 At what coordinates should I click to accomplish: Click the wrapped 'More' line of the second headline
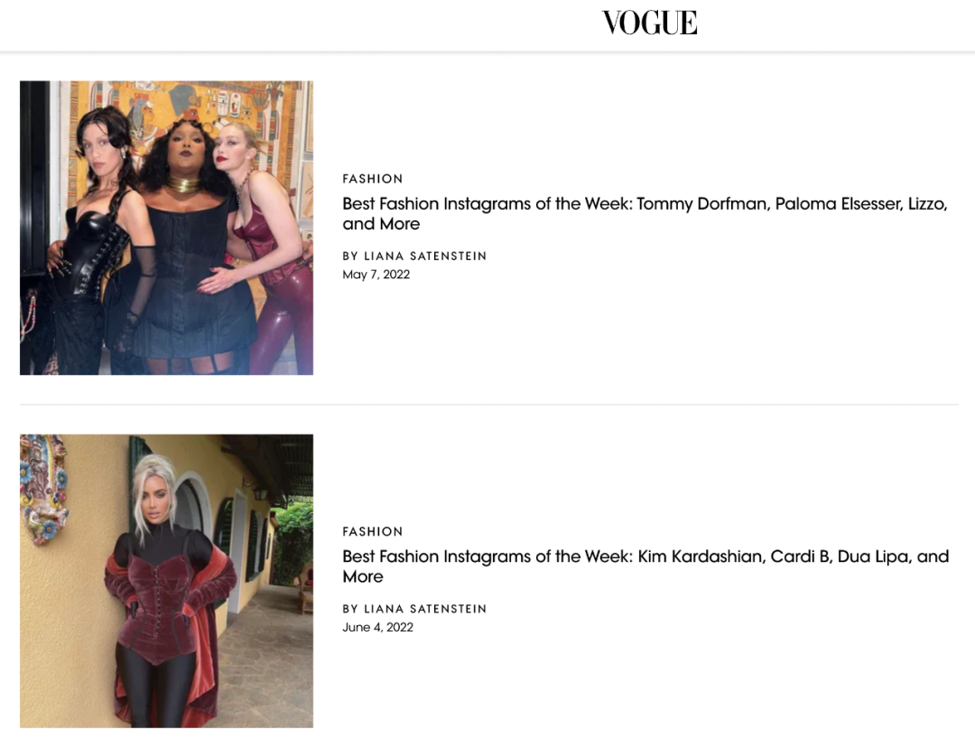point(363,577)
